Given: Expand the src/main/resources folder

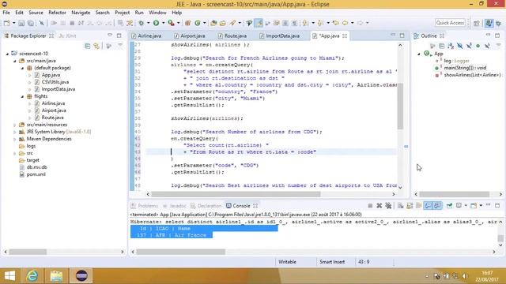Looking at the screenshot, I should pyautogui.click(x=14, y=125).
